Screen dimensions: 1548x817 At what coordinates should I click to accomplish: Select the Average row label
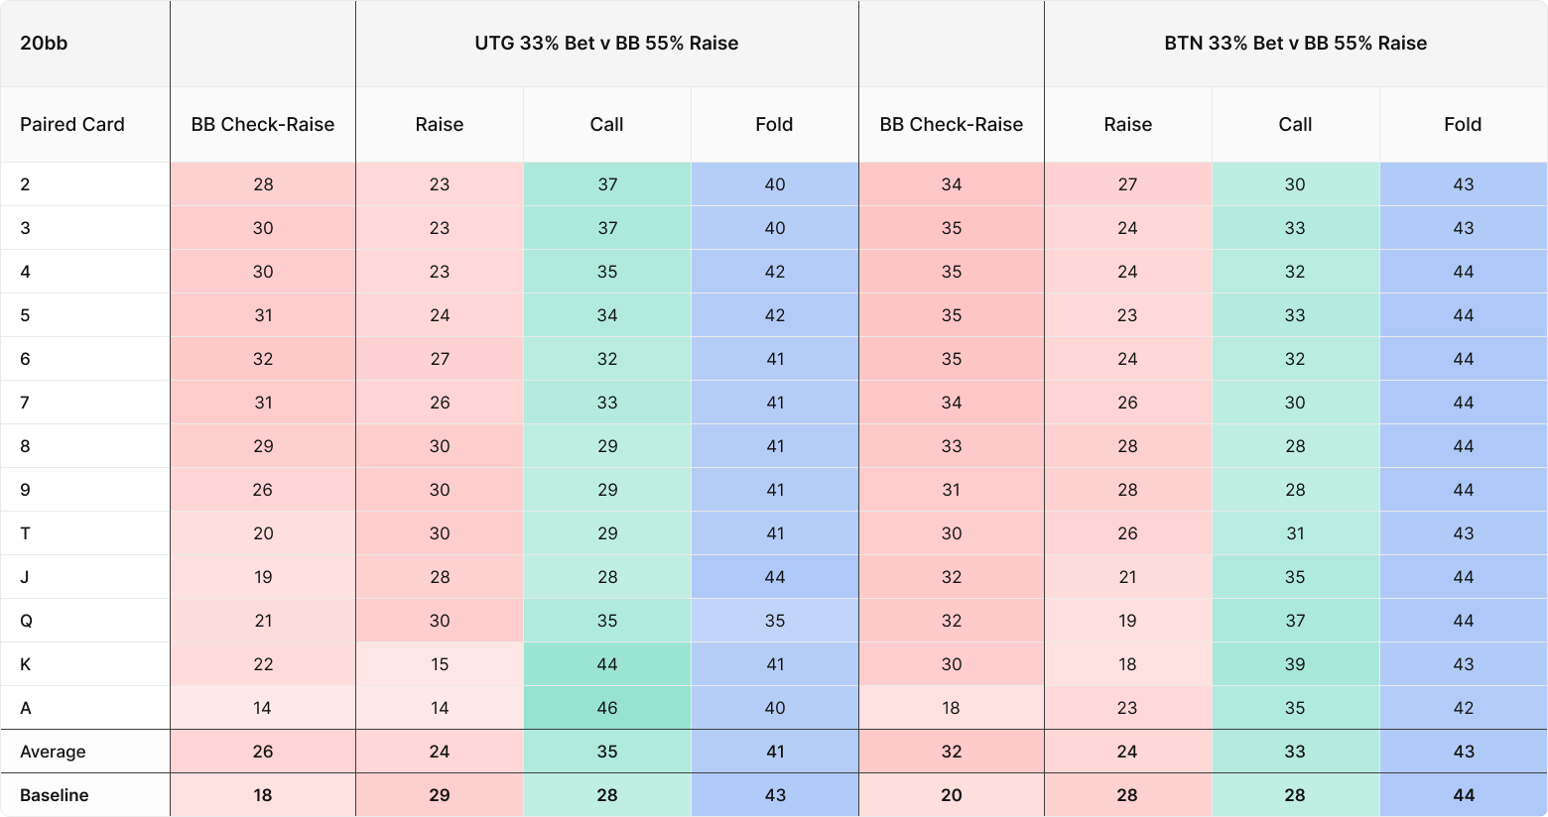tap(53, 752)
